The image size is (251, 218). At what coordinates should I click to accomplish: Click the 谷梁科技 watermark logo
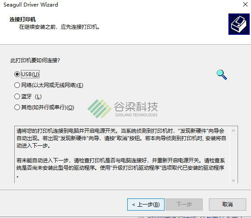pyautogui.click(x=122, y=109)
